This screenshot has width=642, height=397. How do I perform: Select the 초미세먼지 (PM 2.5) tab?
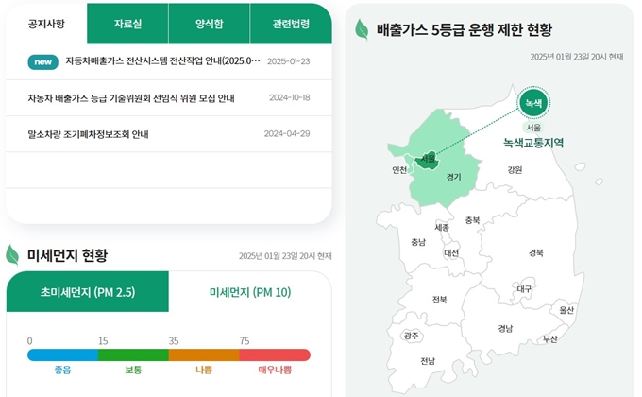88,292
